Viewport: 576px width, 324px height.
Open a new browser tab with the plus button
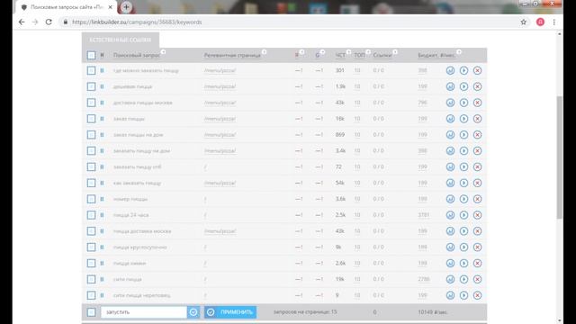pyautogui.click(x=126, y=7)
